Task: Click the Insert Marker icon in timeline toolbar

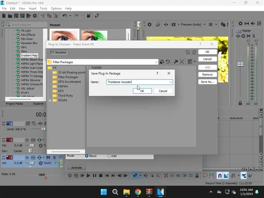Action: (x=205, y=176)
